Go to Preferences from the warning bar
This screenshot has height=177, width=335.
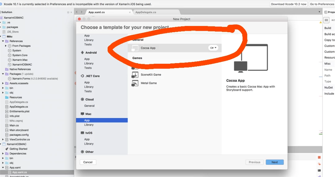click(322, 4)
